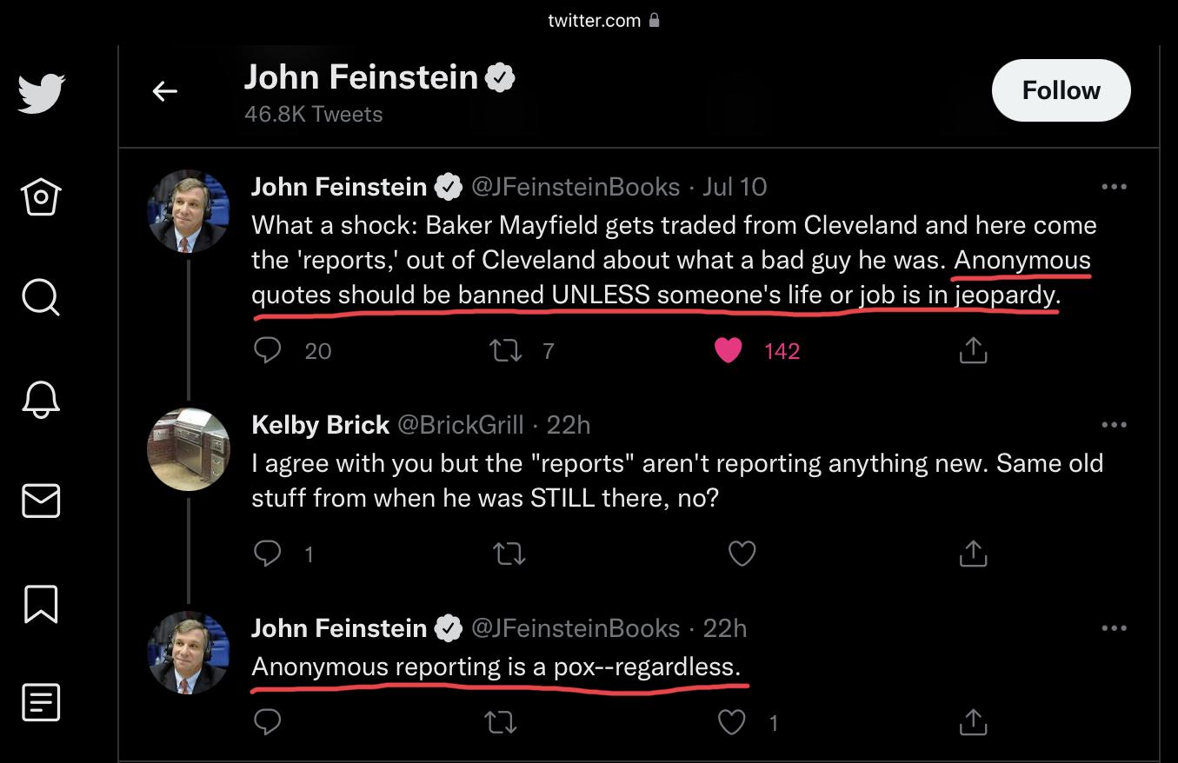Screen dimensions: 1178x763
Task: Open more options on the 'pox' reply
Action: (x=1114, y=628)
